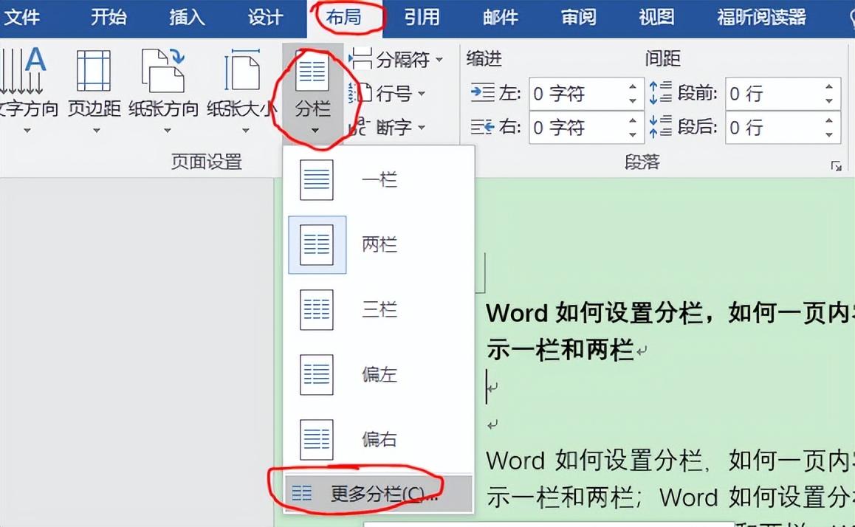Click the right indent icon beside 右
Screen dimensions: 855x527
click(483, 127)
